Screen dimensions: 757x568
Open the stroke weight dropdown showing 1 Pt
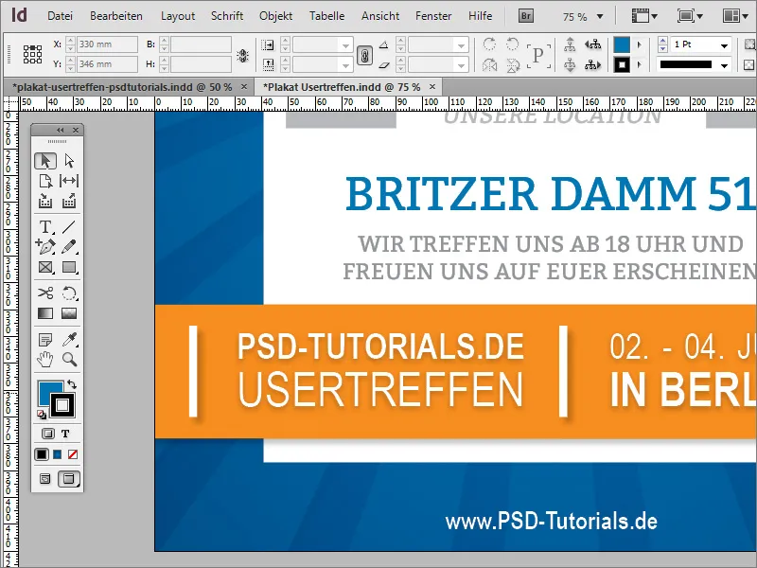pyautogui.click(x=723, y=44)
